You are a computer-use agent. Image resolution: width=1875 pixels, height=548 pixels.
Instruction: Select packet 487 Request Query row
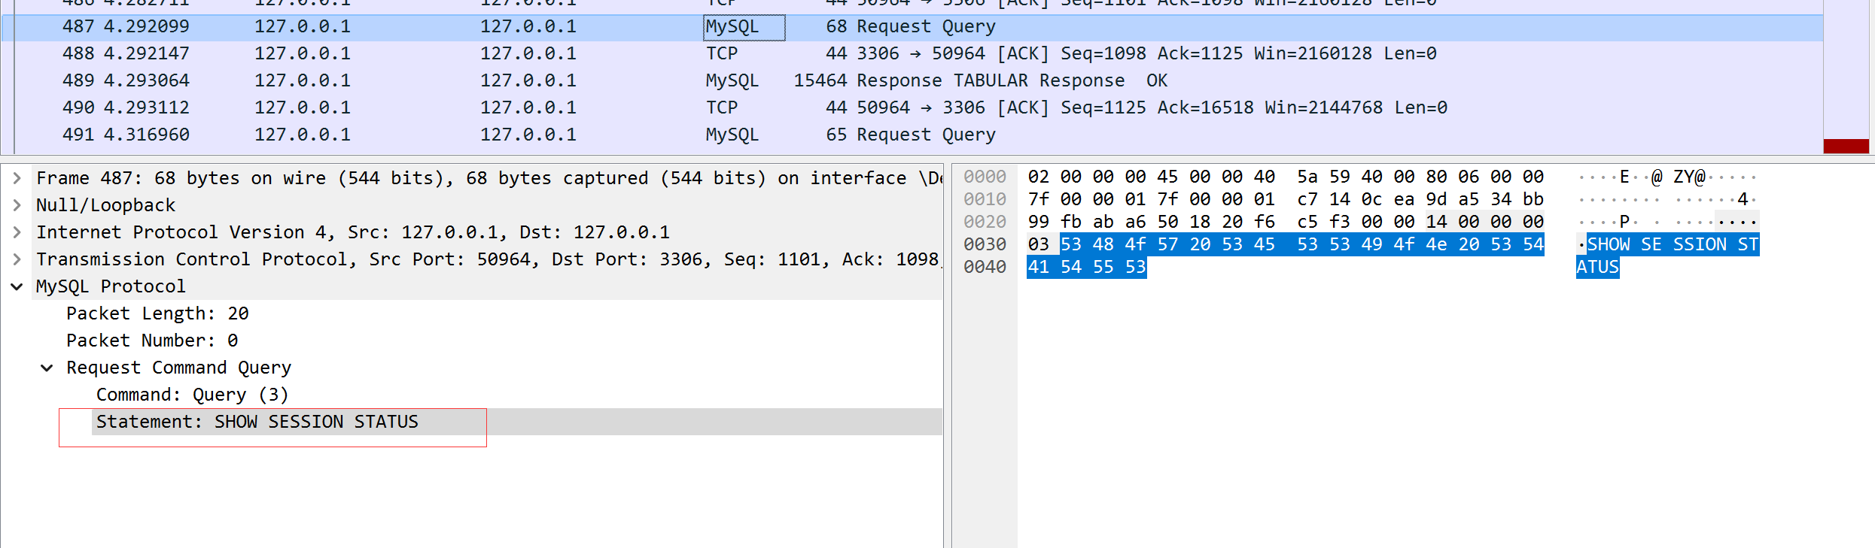coord(912,27)
